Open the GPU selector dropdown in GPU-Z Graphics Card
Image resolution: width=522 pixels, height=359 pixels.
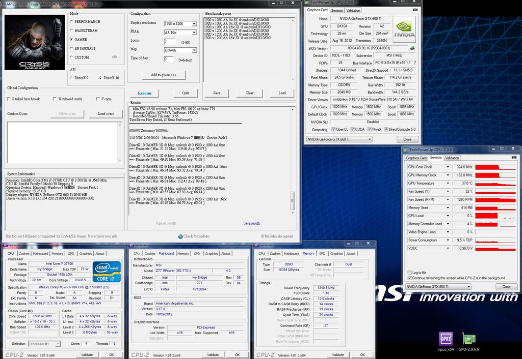[339, 139]
